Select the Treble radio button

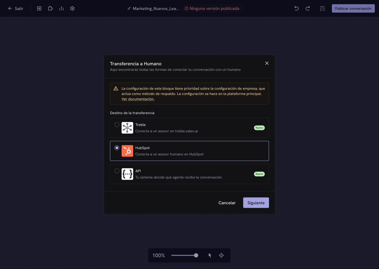117,125
